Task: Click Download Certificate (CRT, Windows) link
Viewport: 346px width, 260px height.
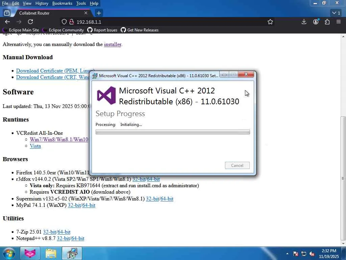Action: (x=53, y=77)
